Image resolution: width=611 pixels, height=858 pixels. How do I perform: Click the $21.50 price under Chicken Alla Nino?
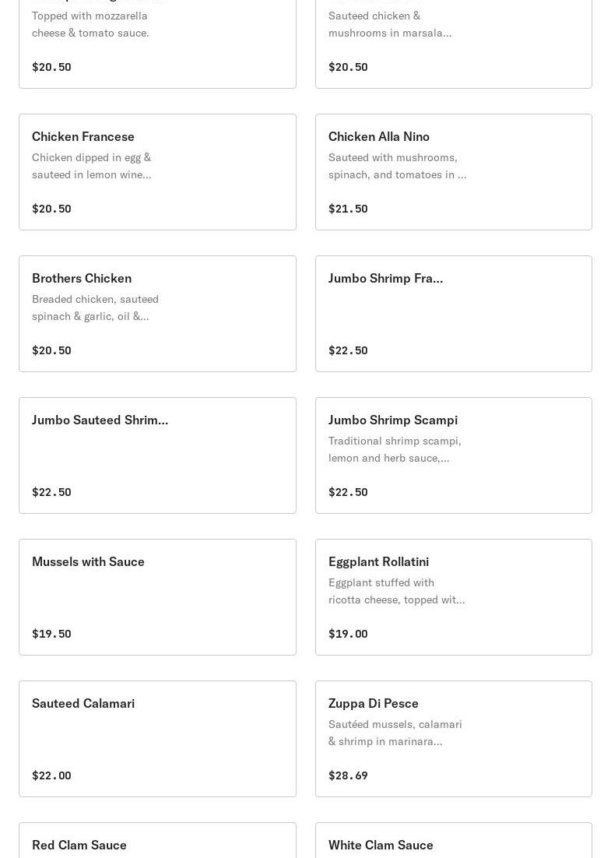tap(348, 209)
